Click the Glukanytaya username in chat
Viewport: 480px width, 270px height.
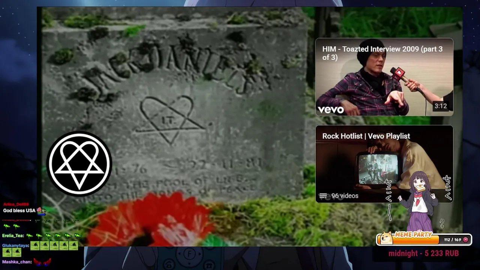[x=15, y=246]
